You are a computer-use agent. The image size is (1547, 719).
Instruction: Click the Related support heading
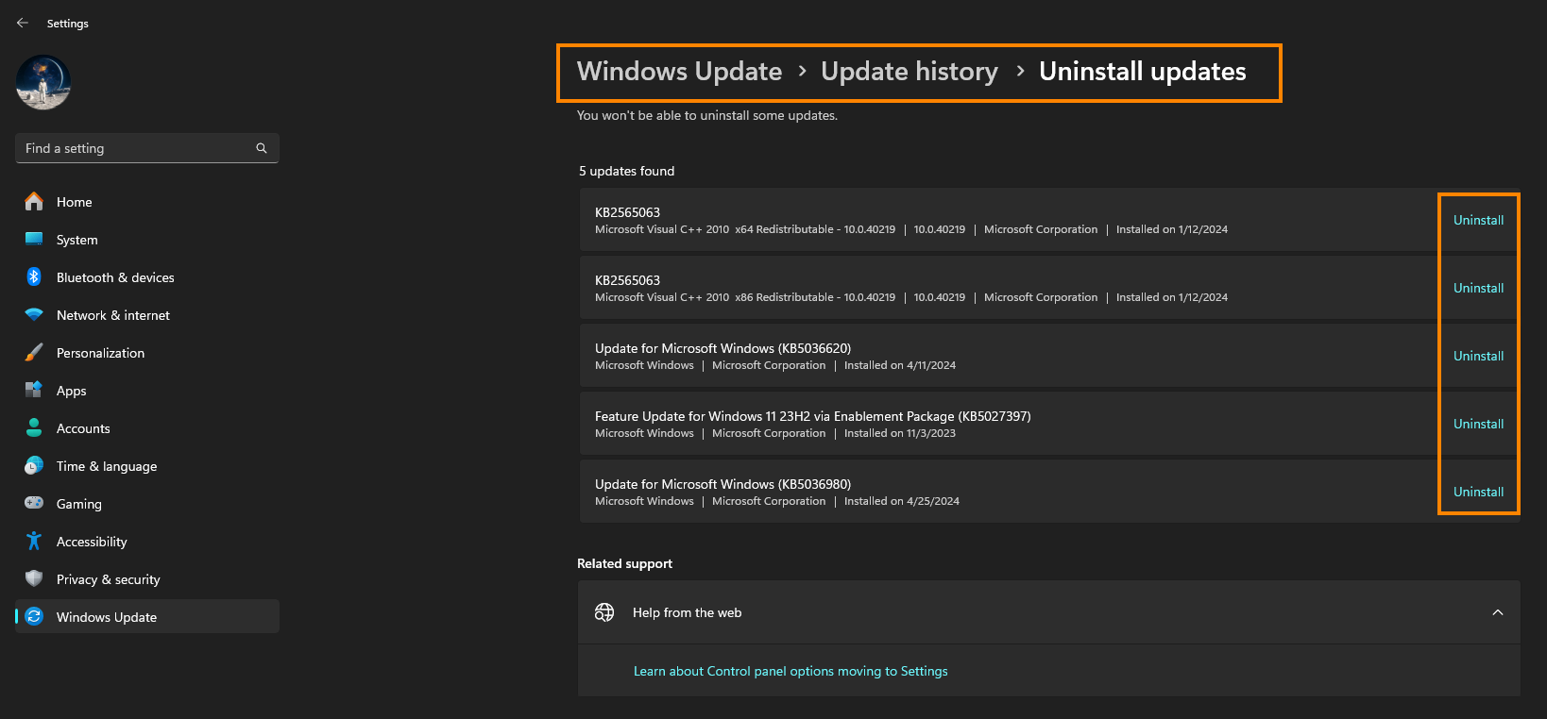[x=625, y=563]
